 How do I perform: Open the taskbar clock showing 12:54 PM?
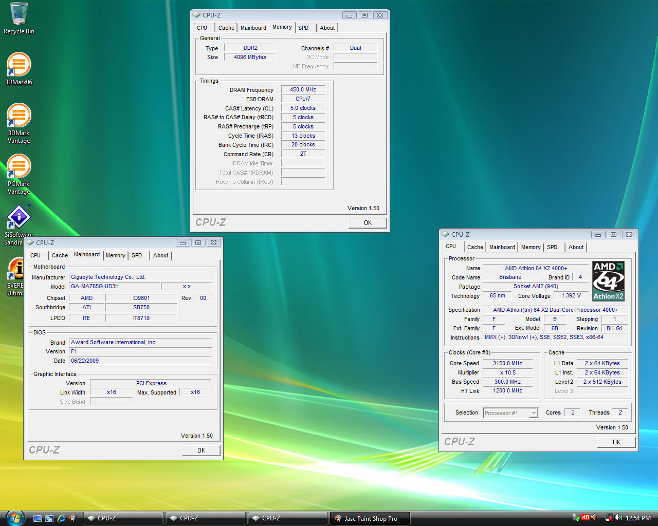point(638,518)
